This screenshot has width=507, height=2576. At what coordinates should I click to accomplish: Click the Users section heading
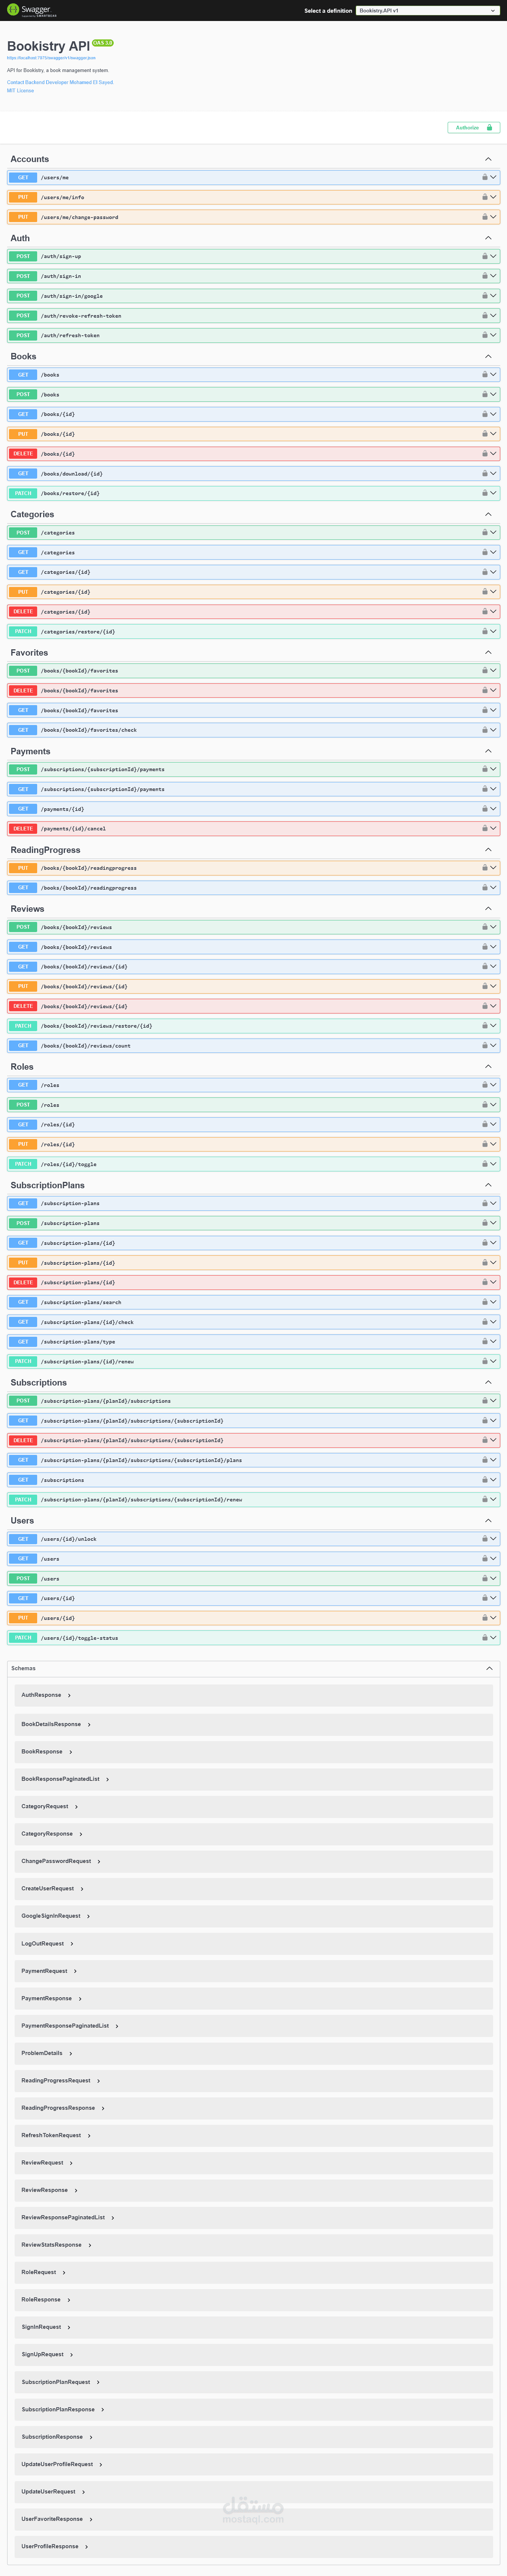coord(22,1521)
